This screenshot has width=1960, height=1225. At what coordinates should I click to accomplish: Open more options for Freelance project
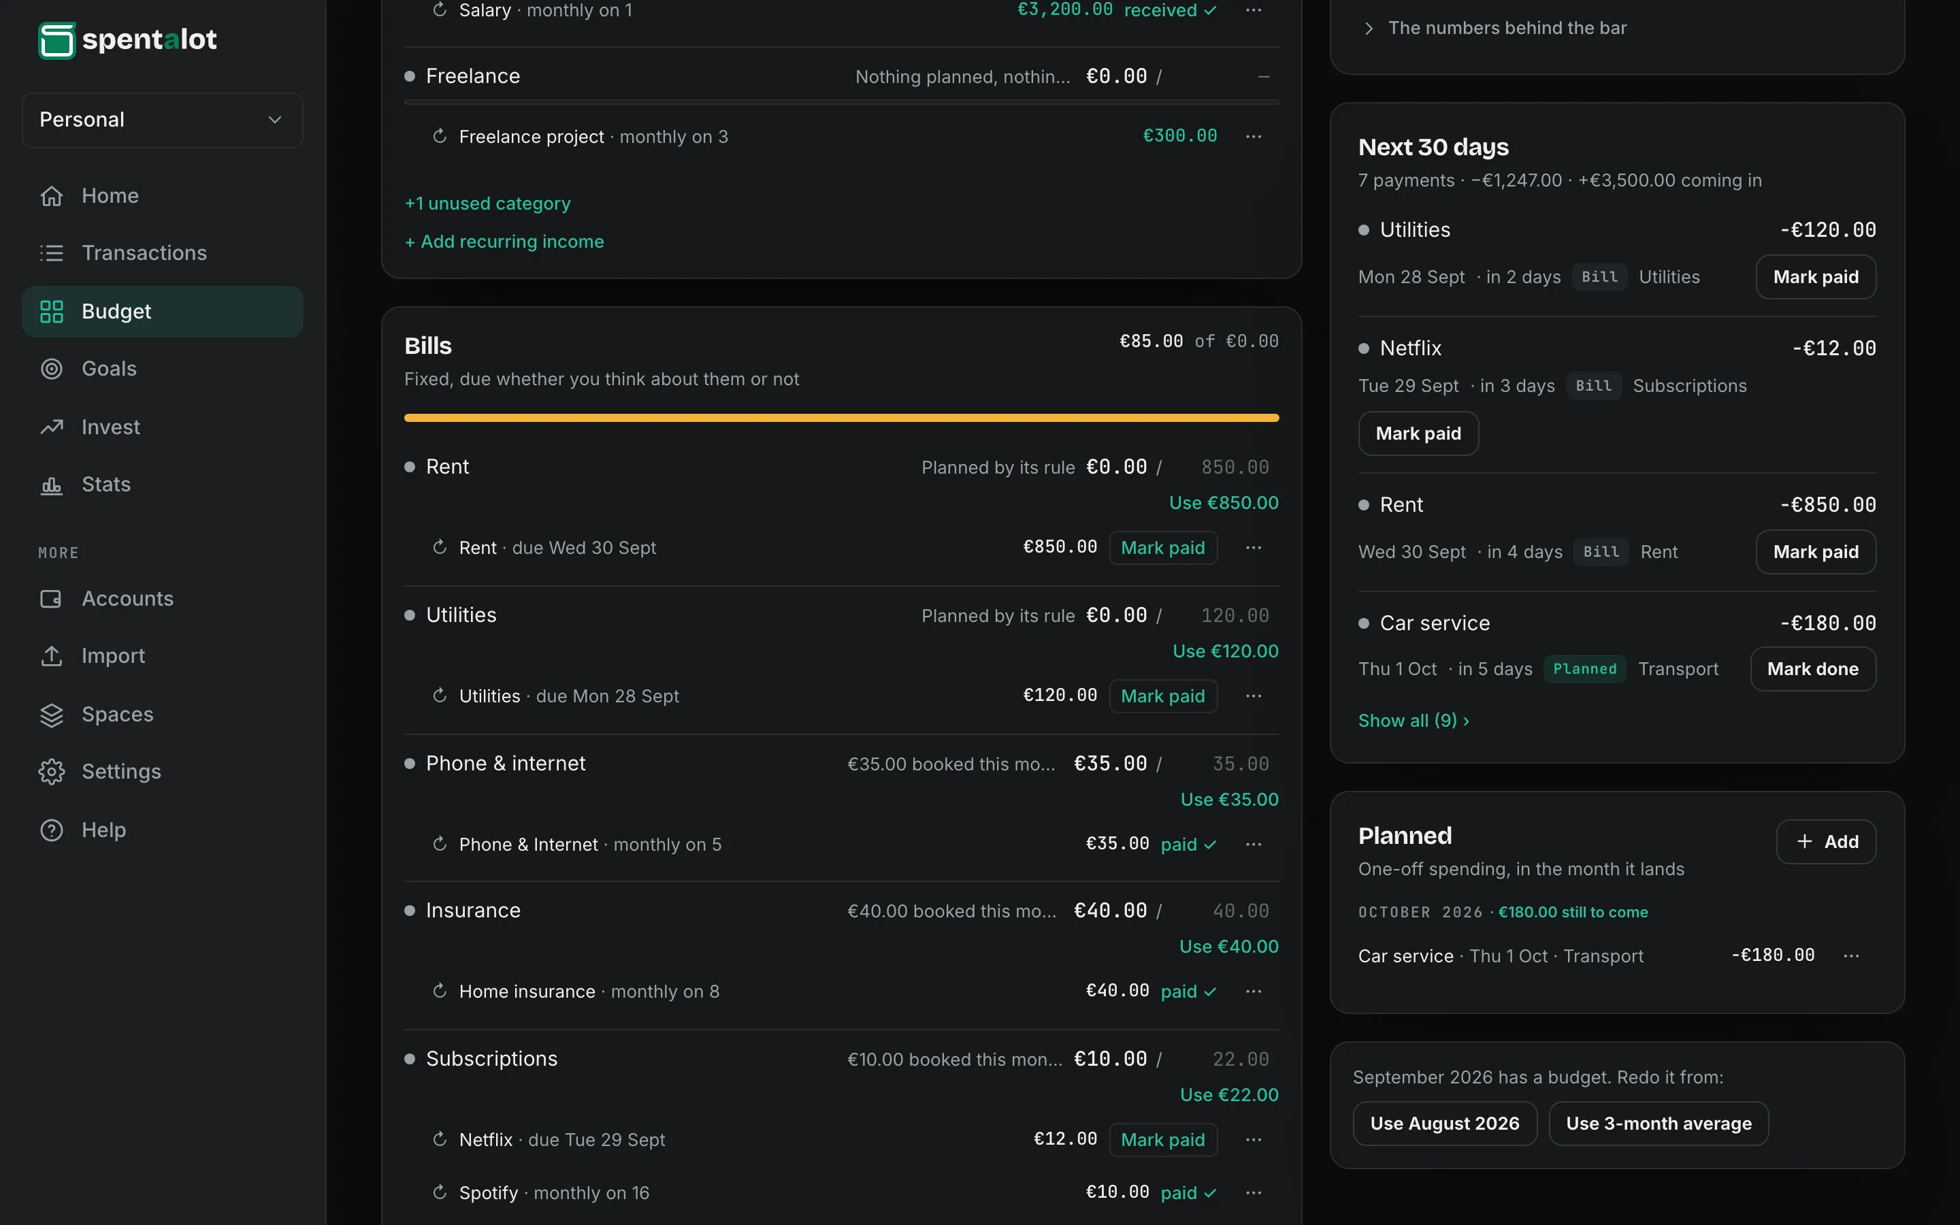point(1254,136)
